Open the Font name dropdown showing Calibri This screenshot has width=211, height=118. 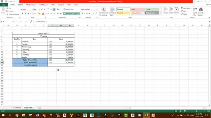tap(33, 10)
